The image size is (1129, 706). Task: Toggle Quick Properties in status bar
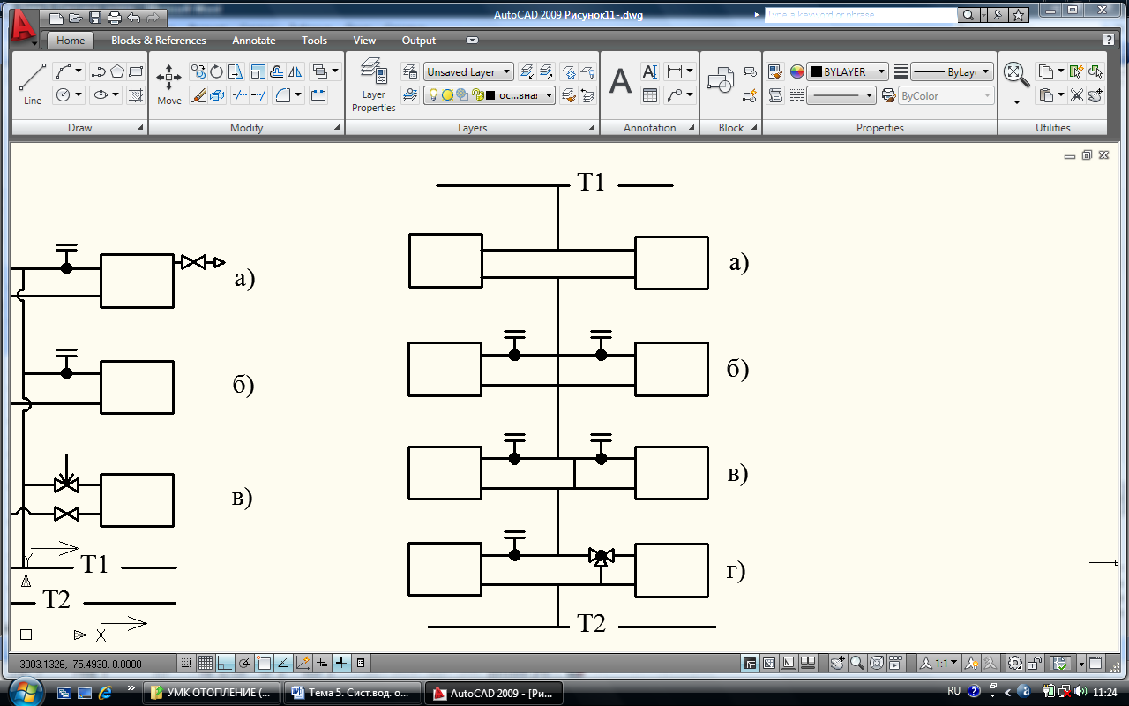coord(361,663)
